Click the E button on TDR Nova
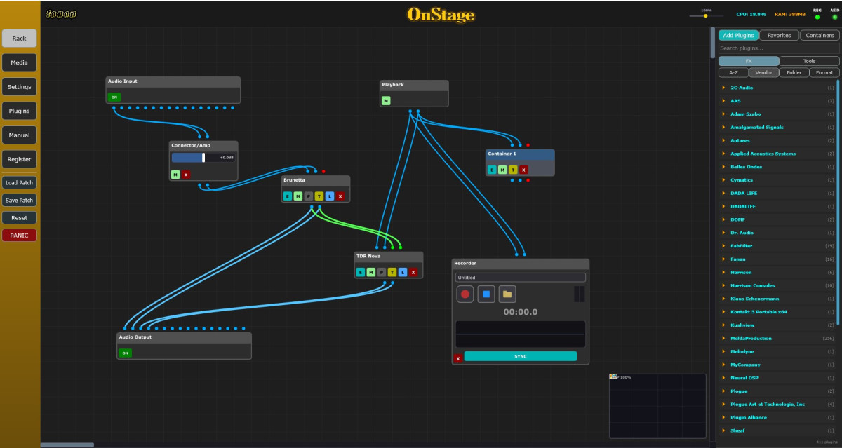 [361, 272]
